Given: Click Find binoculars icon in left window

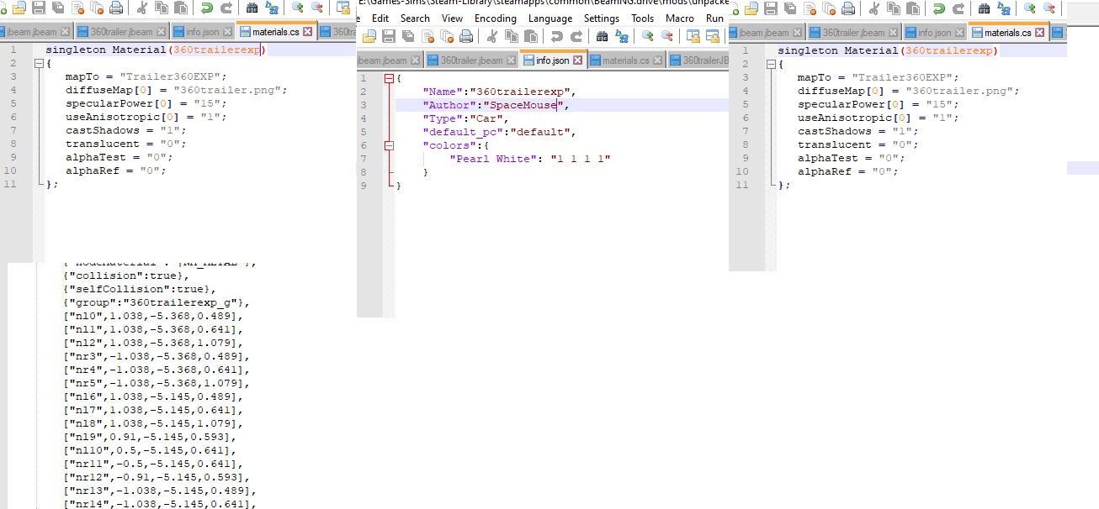Looking at the screenshot, I should 252,8.
